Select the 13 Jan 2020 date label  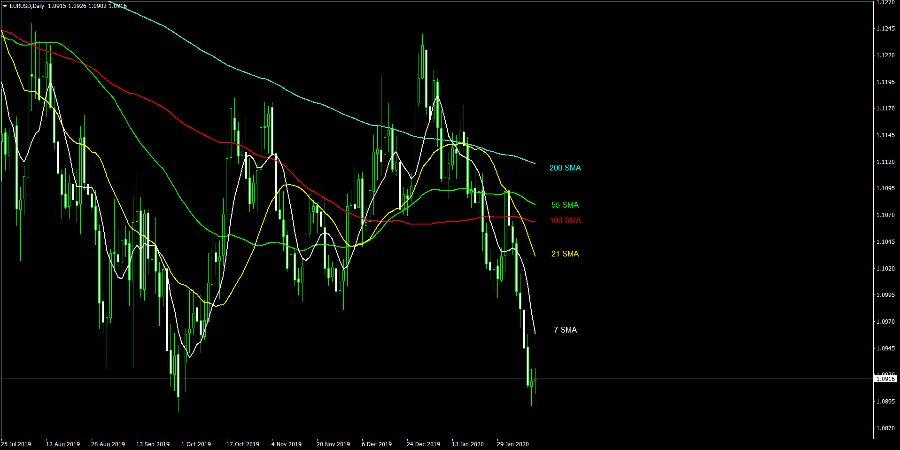(x=468, y=444)
